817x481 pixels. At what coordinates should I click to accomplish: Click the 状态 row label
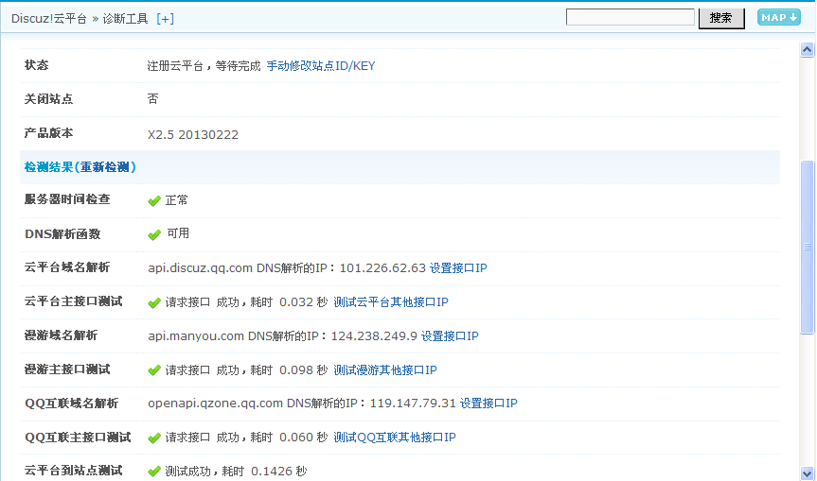pos(37,65)
